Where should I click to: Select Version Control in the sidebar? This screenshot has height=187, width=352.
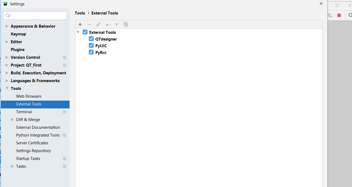(25, 57)
